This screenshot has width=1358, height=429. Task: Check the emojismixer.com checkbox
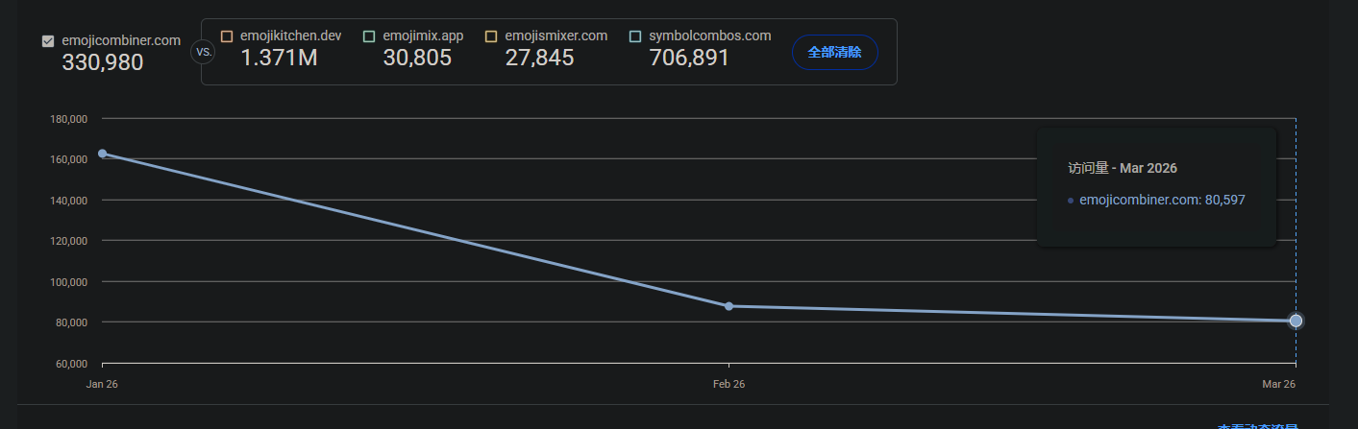(x=491, y=36)
